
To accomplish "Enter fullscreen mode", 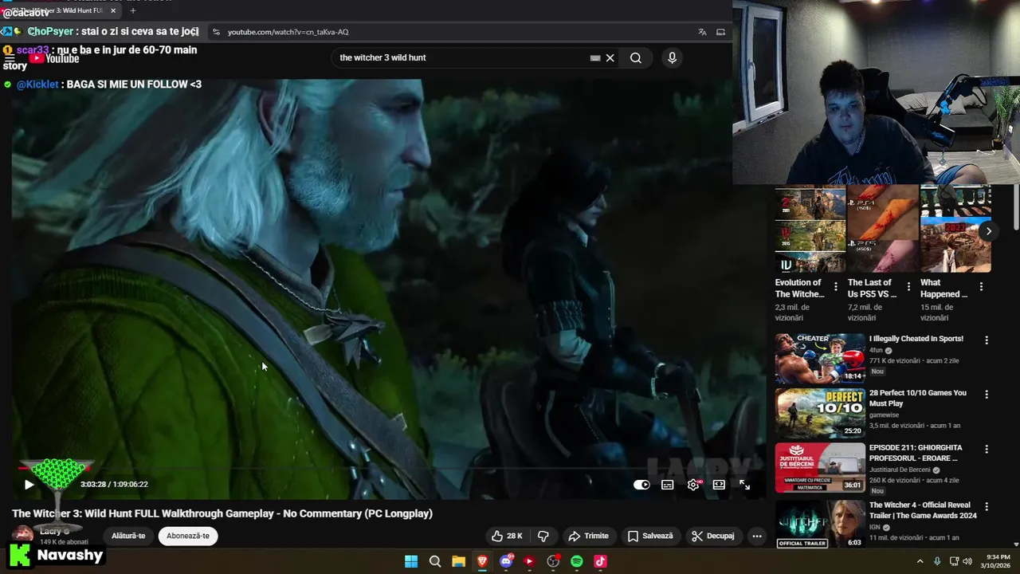I will point(744,485).
